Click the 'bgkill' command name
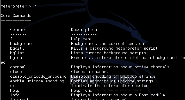185x100 pixels. pyautogui.click(x=17, y=48)
